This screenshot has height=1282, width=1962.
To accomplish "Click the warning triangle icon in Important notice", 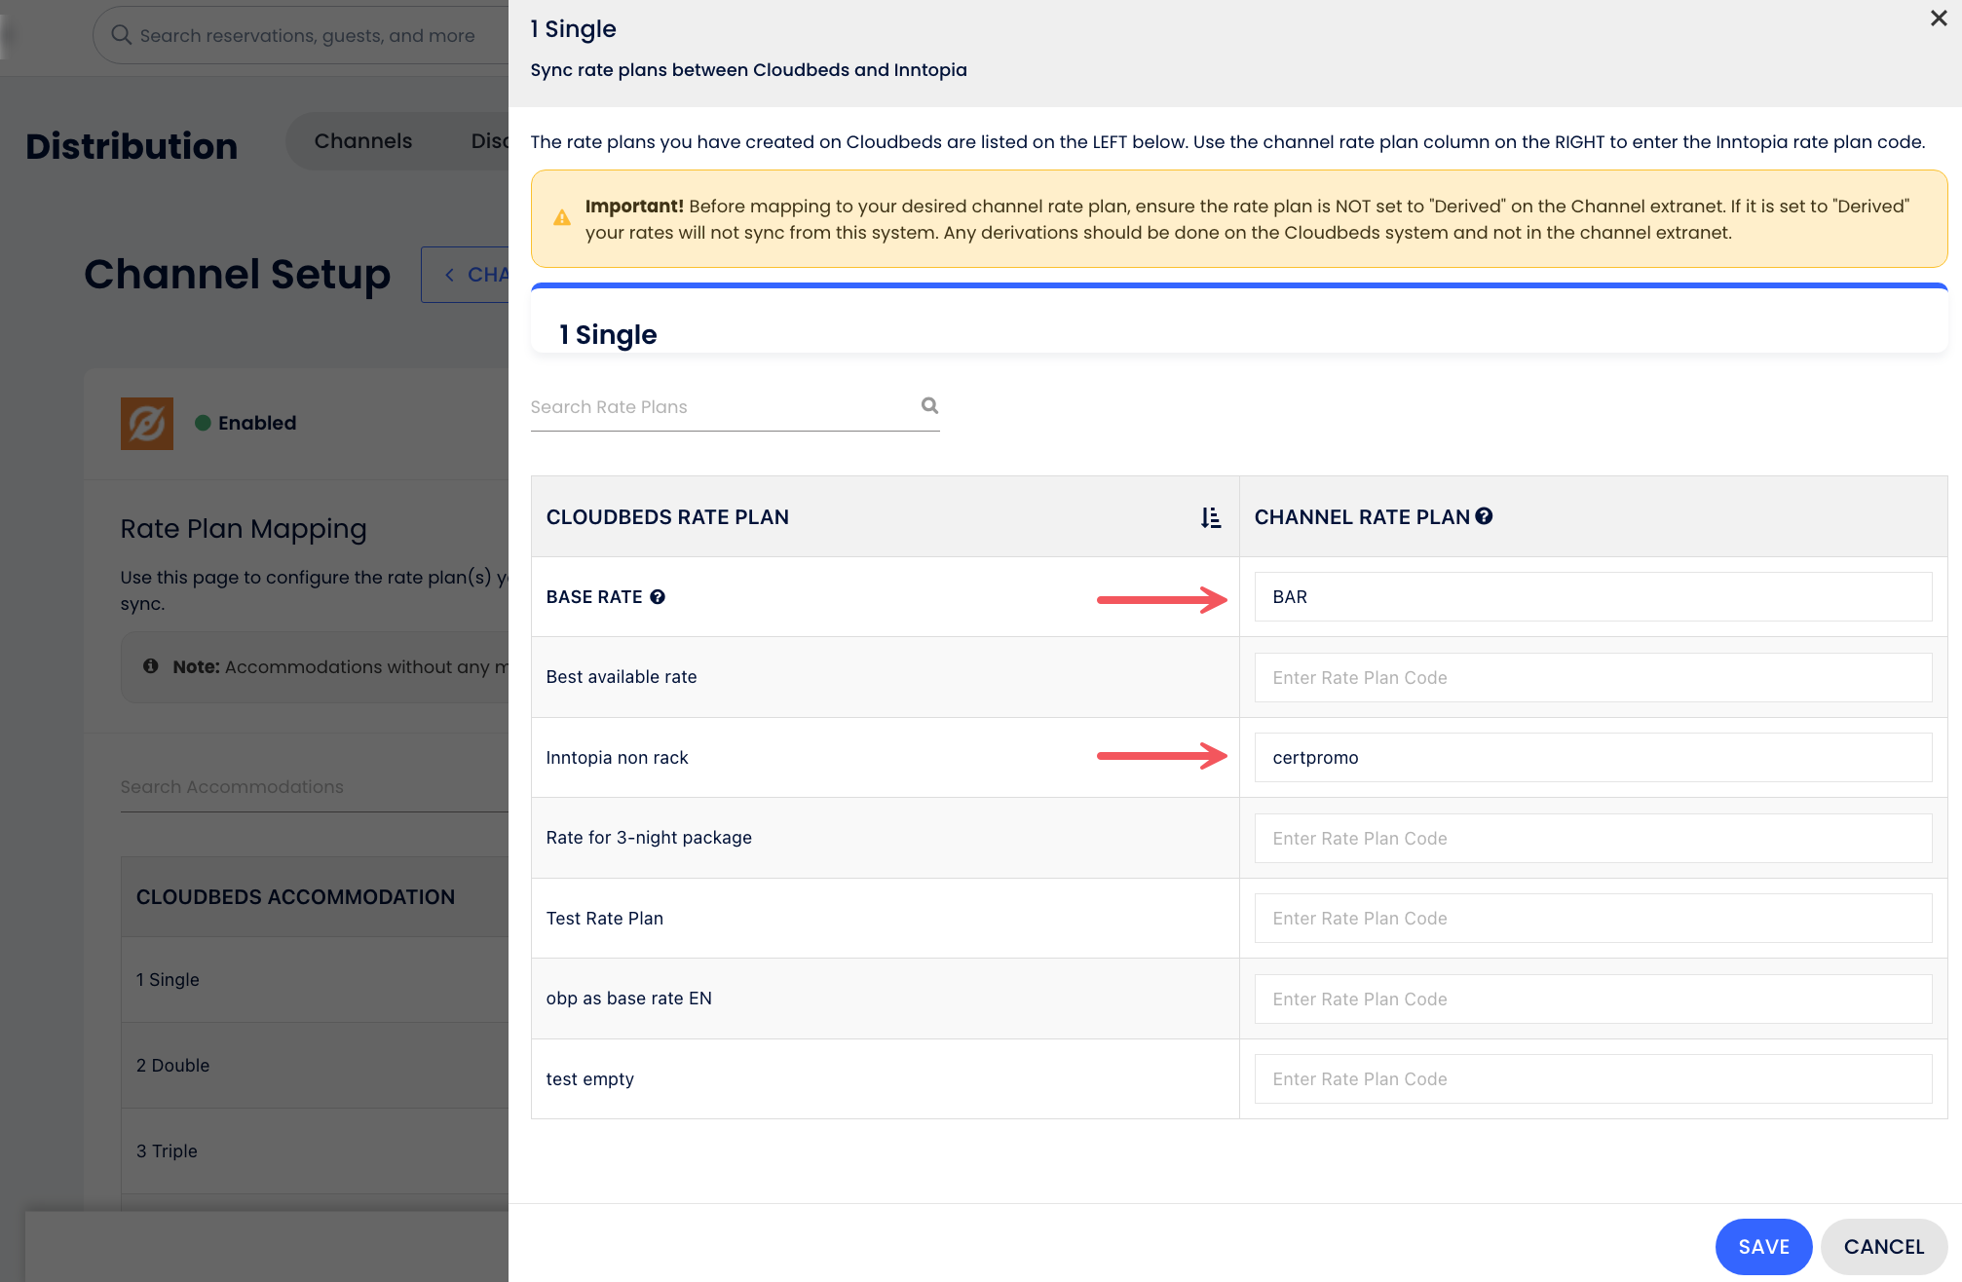I will click(x=562, y=218).
